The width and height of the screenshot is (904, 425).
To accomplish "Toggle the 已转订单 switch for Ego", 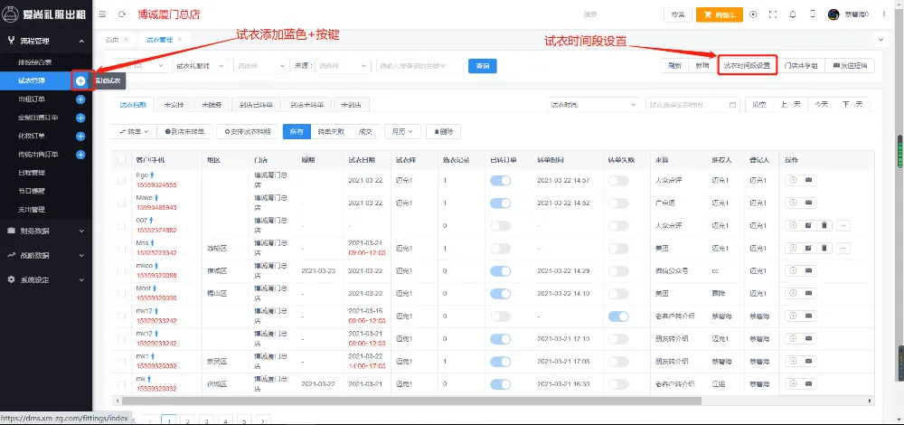I will (x=500, y=181).
